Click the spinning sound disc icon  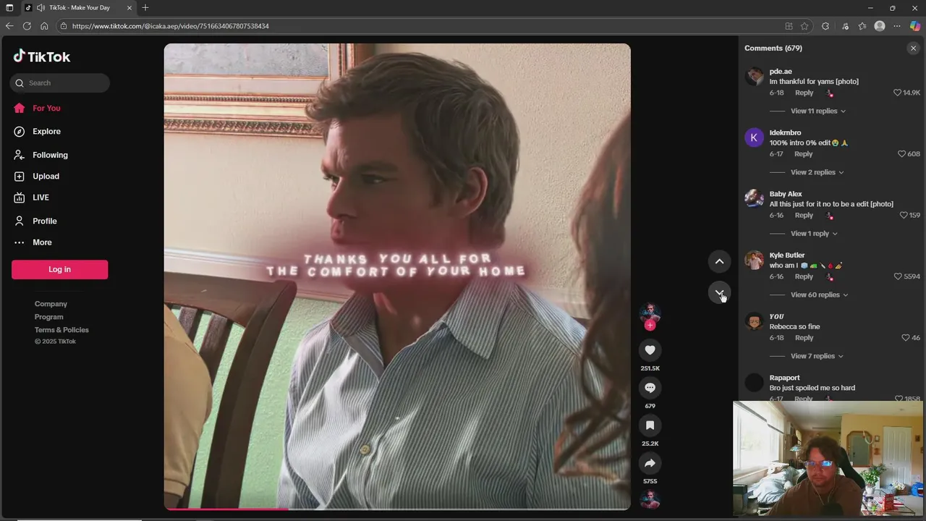[650, 500]
